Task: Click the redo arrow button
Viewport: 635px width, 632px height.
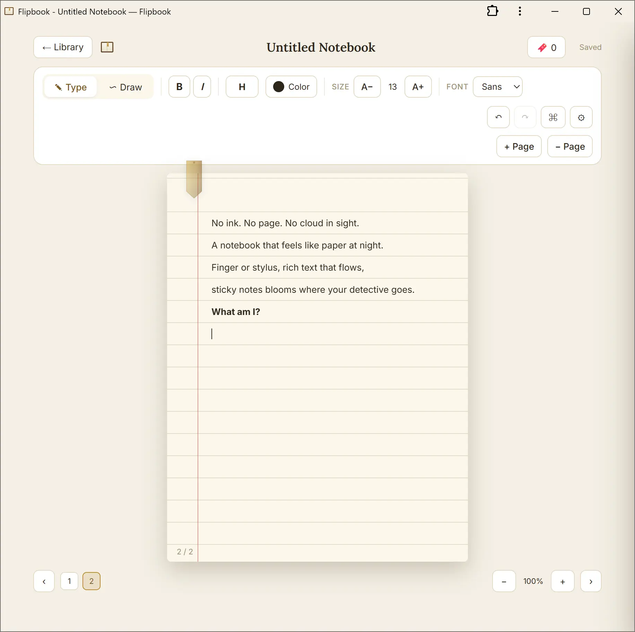Action: (x=525, y=117)
